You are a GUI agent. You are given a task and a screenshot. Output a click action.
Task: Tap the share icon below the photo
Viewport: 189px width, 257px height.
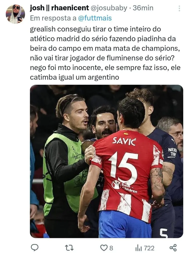tap(173, 248)
